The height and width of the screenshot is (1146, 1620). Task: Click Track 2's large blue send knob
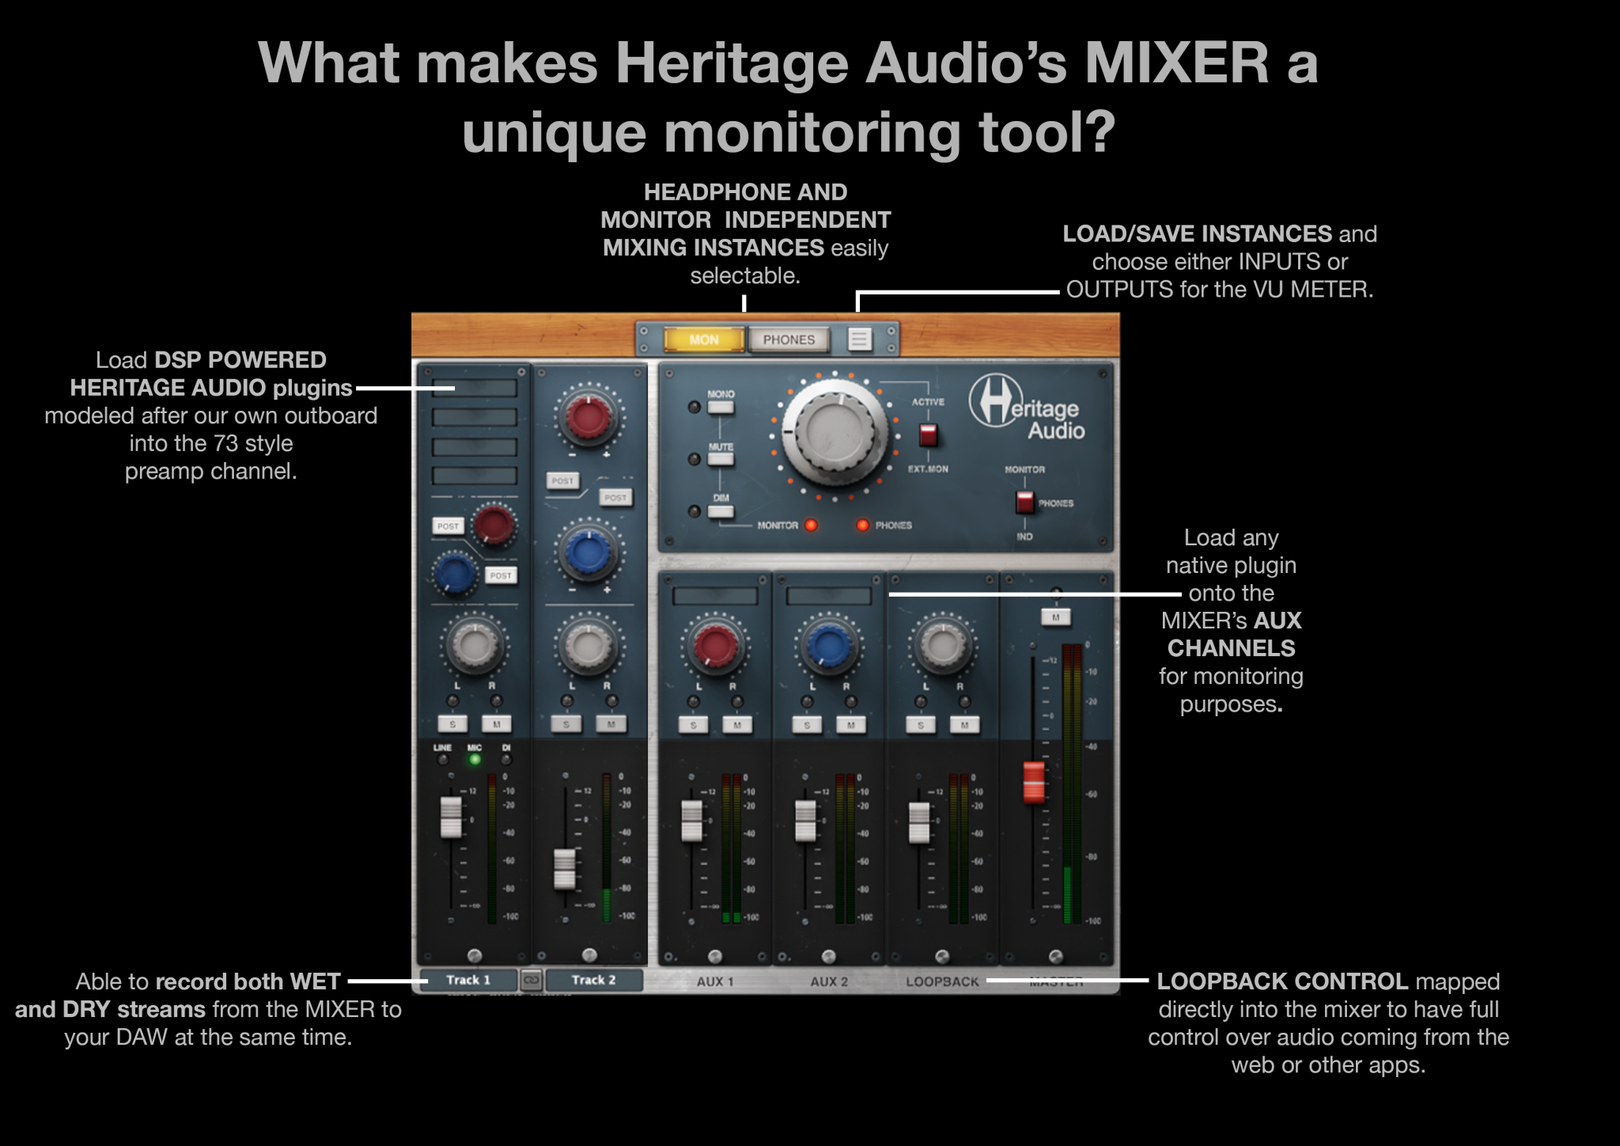pos(589,552)
